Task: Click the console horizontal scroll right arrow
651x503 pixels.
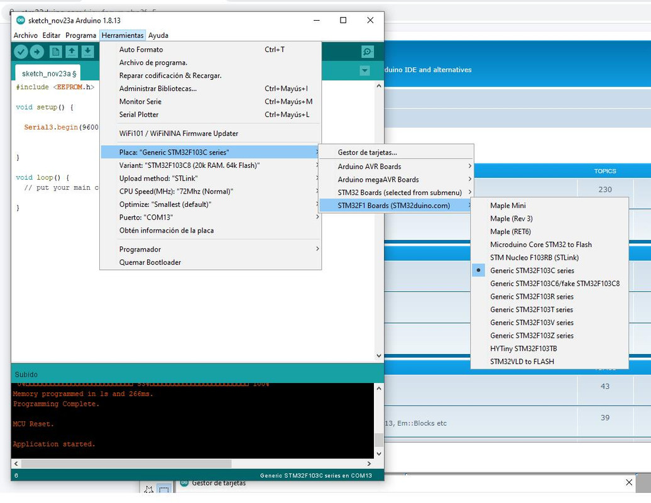Action: point(369,463)
